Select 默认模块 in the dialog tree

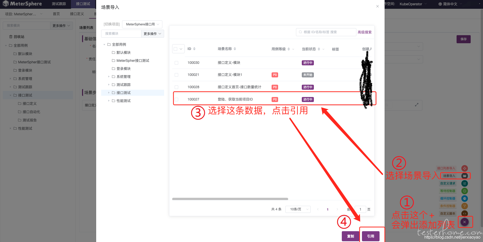[124, 53]
